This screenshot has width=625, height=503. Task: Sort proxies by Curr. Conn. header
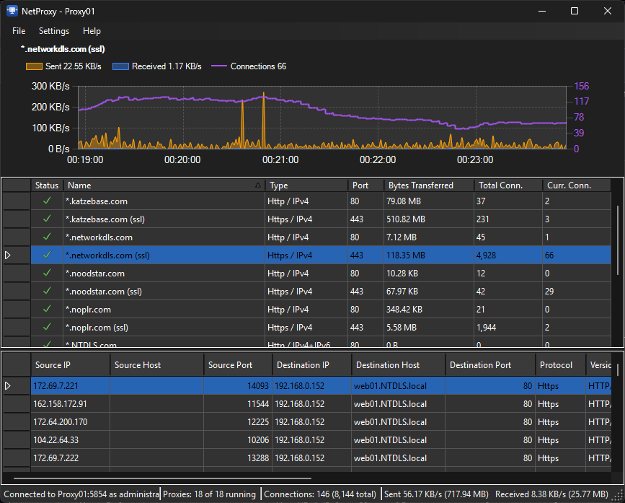pos(577,185)
